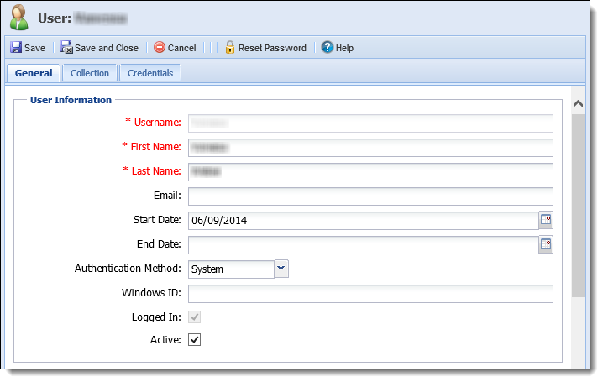Screen dimensions: 603x382
Task: Click the disabled Logged In checkbox
Action: [194, 317]
